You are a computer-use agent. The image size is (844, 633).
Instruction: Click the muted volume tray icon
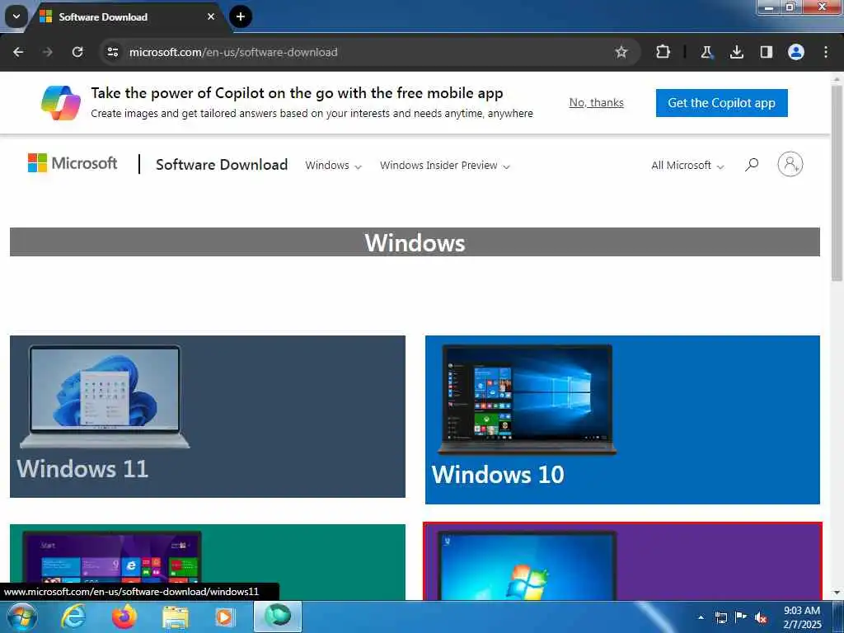pos(761,618)
